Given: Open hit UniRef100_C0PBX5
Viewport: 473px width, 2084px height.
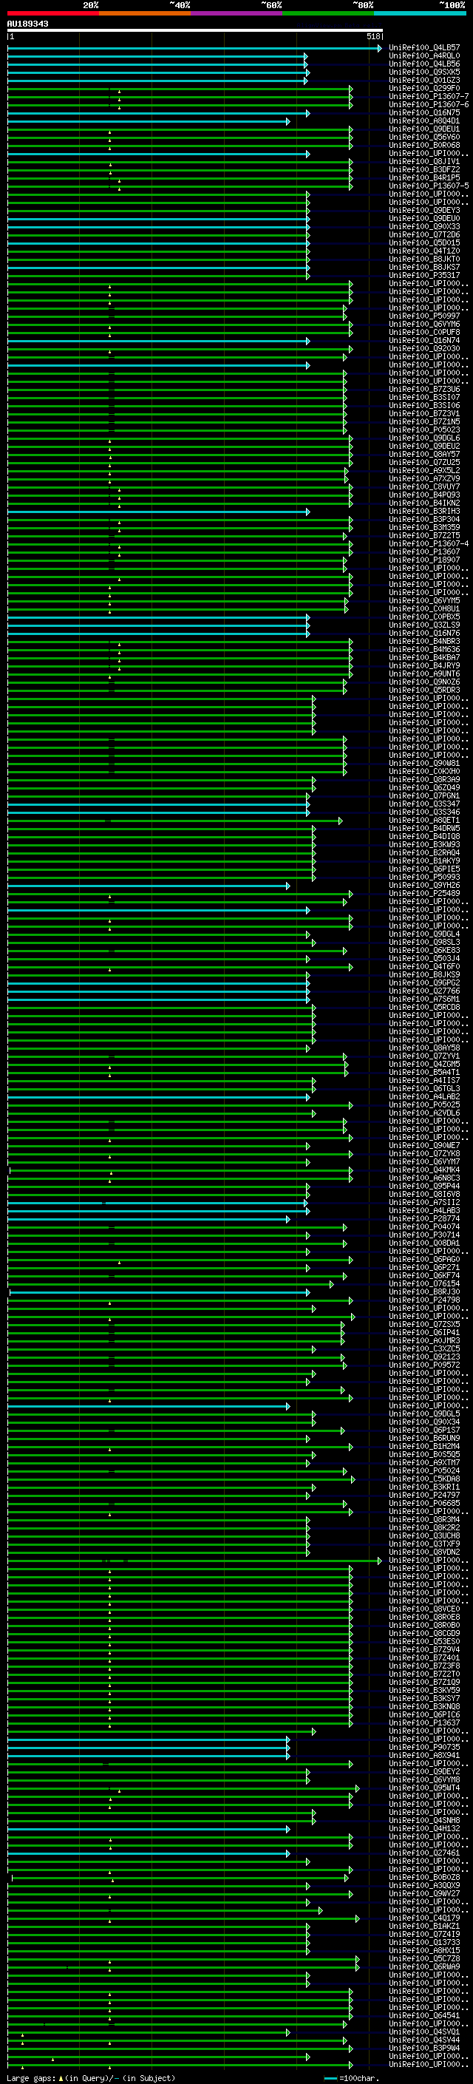Looking at the screenshot, I should click(x=424, y=617).
